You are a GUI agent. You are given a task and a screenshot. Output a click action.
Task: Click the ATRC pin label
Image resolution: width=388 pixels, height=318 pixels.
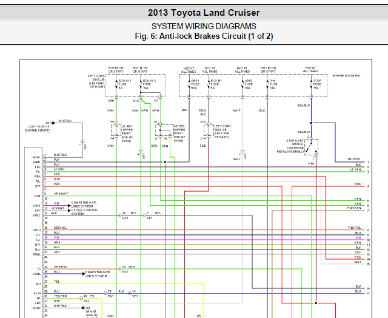tap(36, 215)
